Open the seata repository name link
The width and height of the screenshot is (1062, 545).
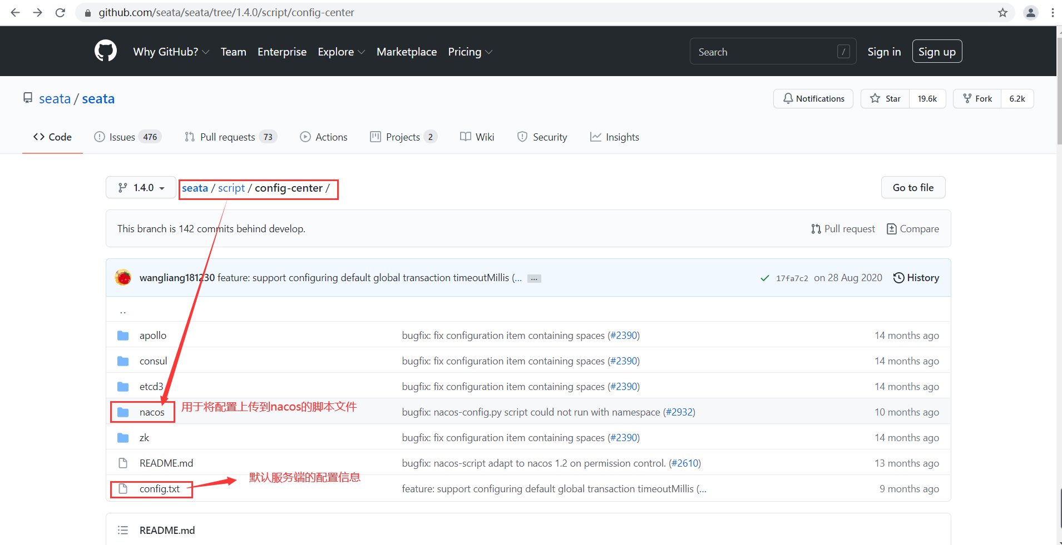pos(98,98)
